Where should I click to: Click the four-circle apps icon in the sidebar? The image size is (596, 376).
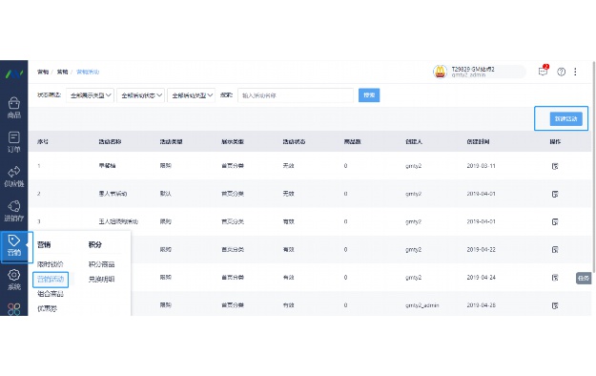(x=13, y=309)
